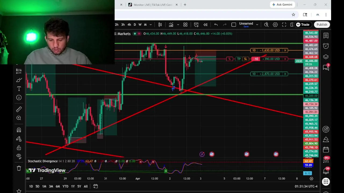This screenshot has height=193, width=344.
Task: Undo the last chart action
Action: [x=216, y=25]
